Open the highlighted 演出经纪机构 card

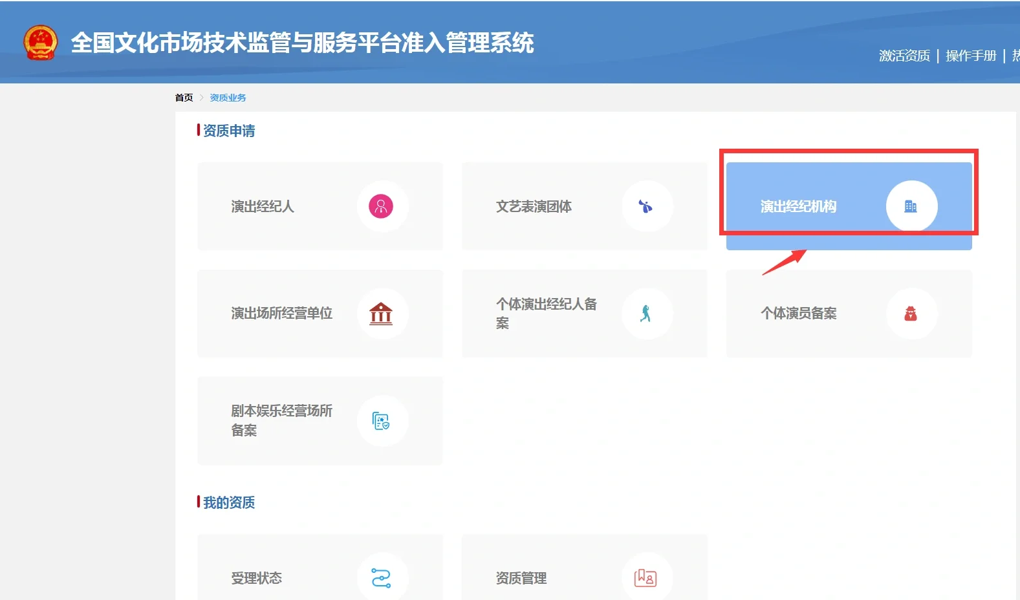pyautogui.click(x=798, y=206)
